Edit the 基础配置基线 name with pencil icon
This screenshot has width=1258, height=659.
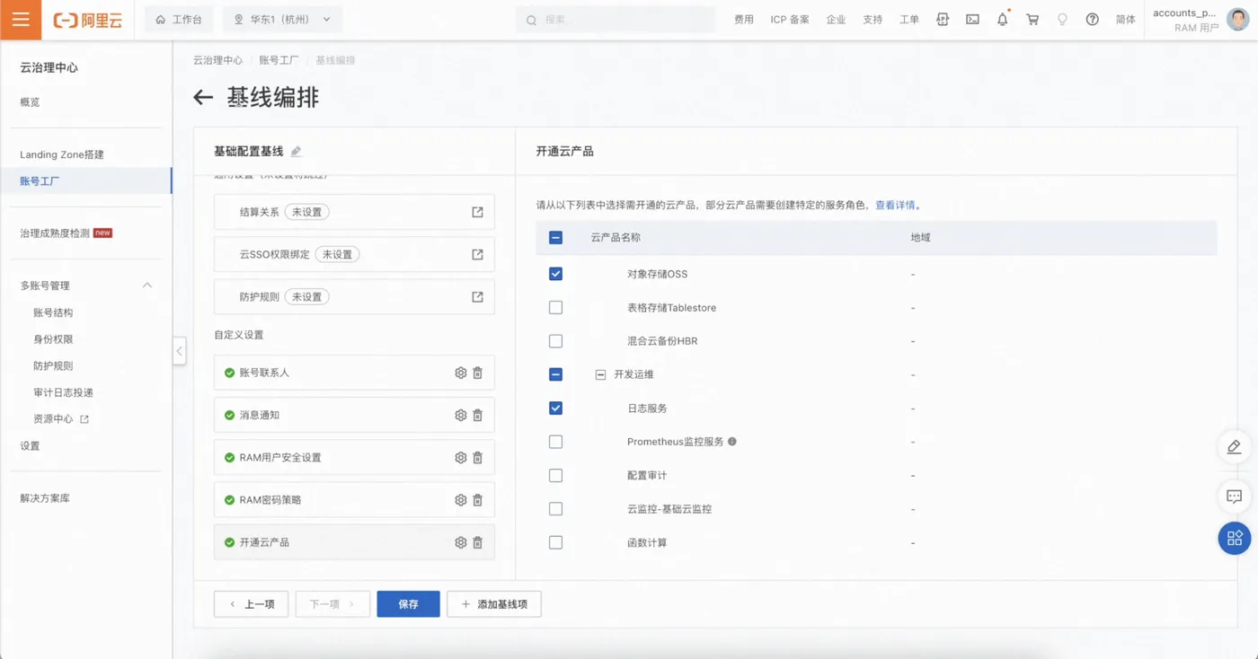point(297,152)
